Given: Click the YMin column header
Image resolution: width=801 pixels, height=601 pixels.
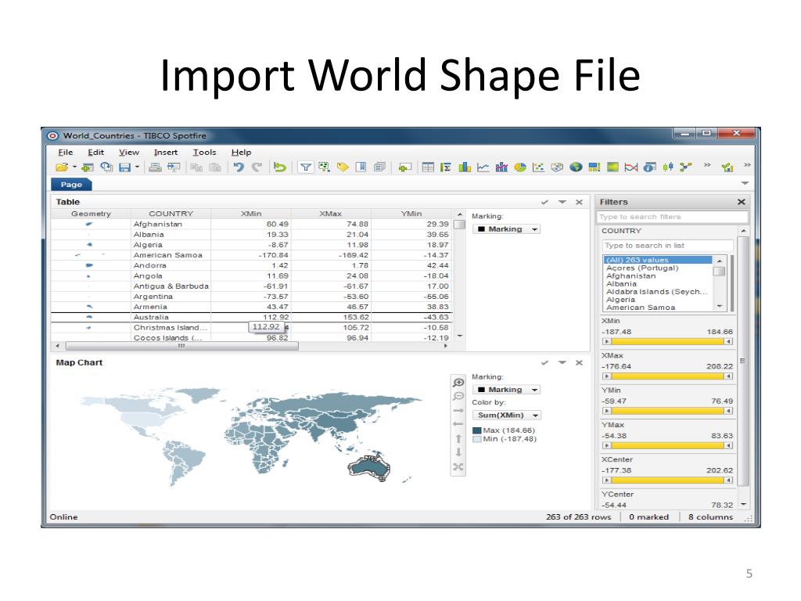Looking at the screenshot, I should [x=411, y=214].
